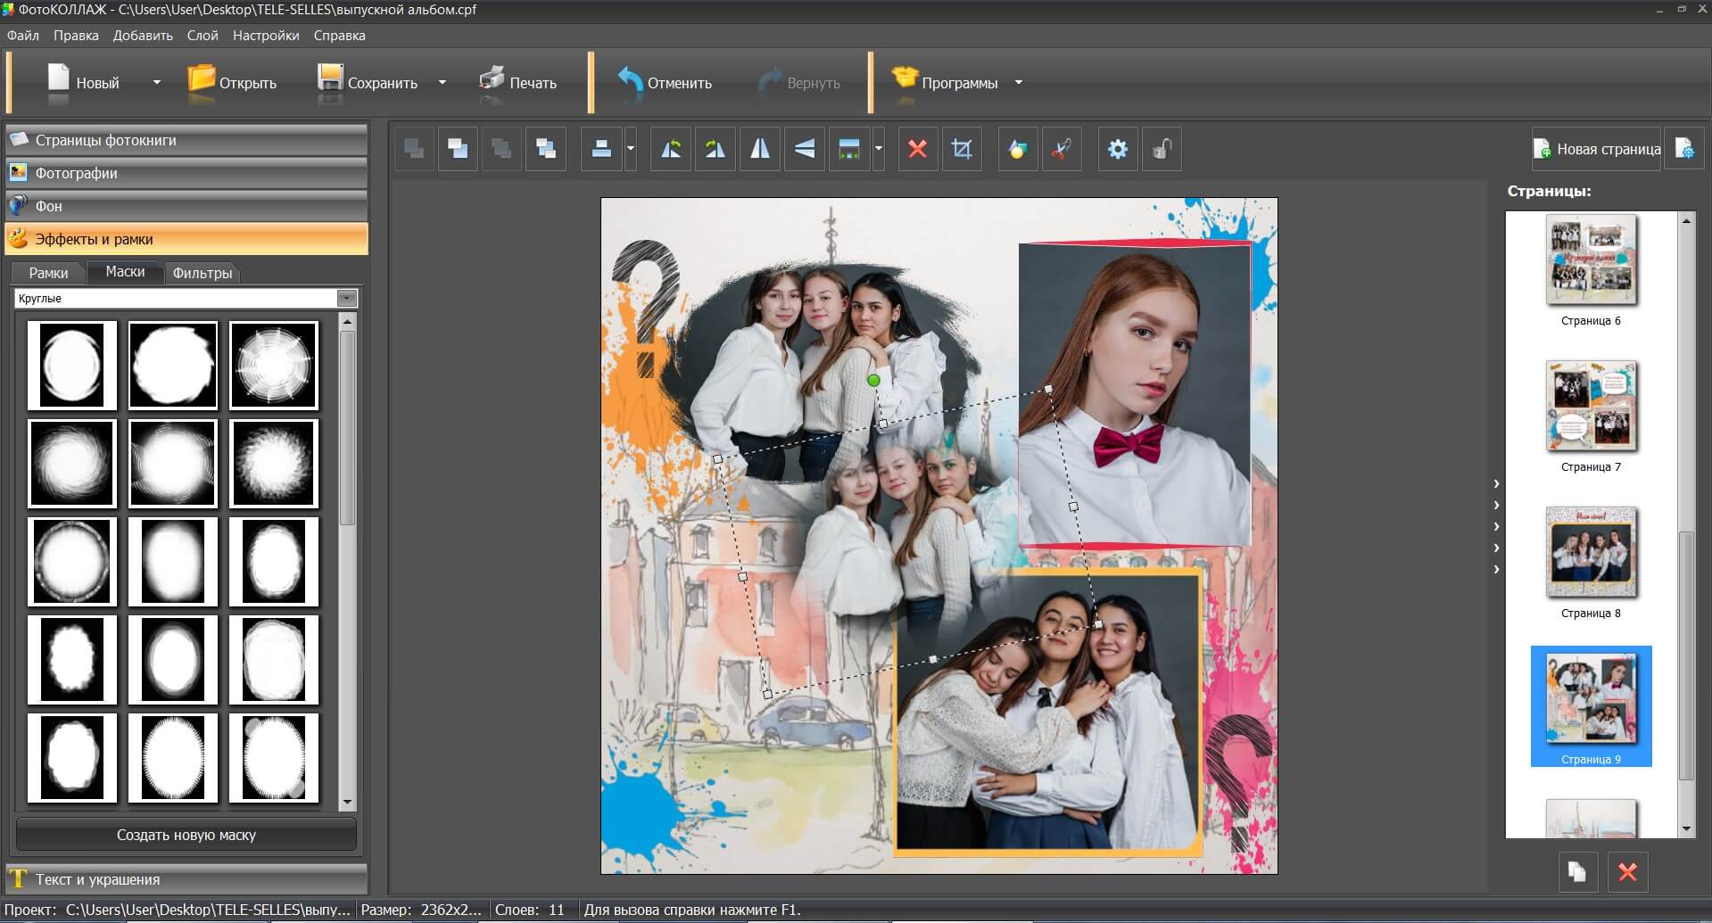This screenshot has height=923, width=1712.
Task: Click the top collapse arrow beside pages panel
Action: (x=1496, y=484)
